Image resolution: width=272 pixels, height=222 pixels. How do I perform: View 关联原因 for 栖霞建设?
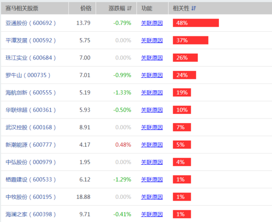click(152, 180)
